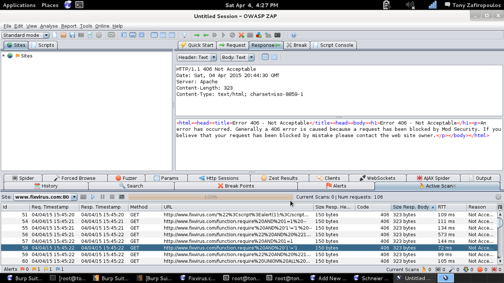This screenshot has height=283, width=504.
Task: Open the Site www.fixvirus.com:80 dropdown
Action: tap(45, 197)
